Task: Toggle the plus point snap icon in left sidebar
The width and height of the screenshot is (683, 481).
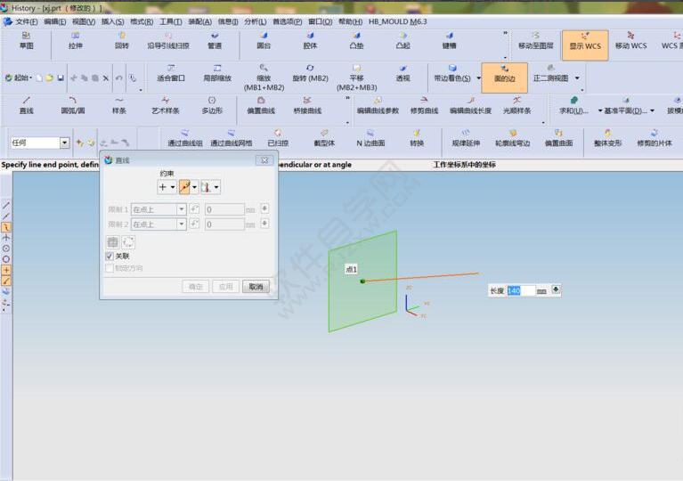Action: point(6,270)
